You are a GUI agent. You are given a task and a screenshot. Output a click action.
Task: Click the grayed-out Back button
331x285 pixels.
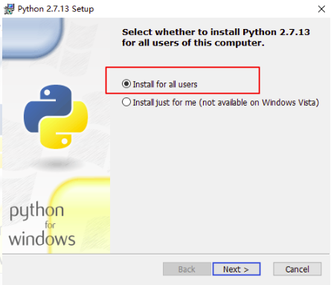pyautogui.click(x=187, y=269)
